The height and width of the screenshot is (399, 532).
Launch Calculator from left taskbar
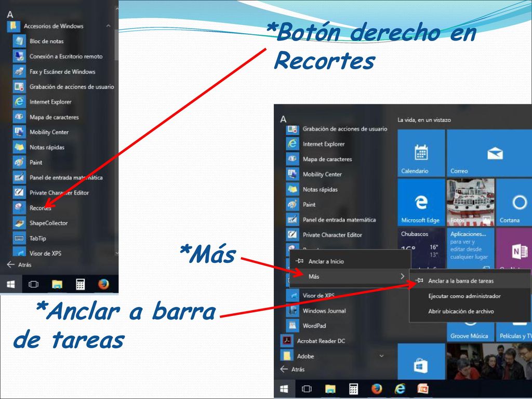tap(81, 284)
